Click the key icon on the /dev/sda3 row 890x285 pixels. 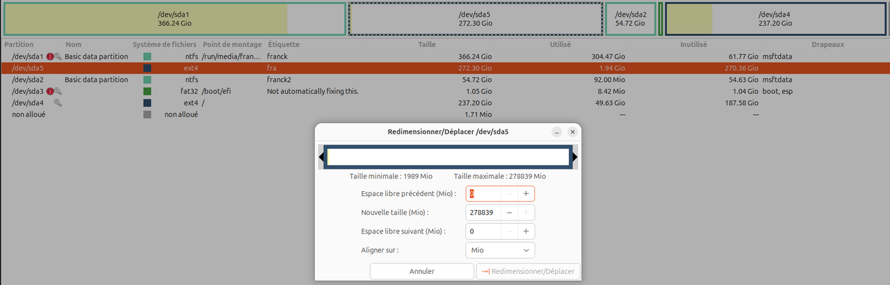coord(58,91)
